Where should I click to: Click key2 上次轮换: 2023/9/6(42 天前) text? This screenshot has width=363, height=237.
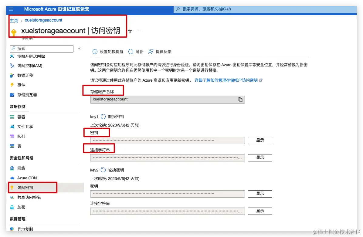pos(115,179)
